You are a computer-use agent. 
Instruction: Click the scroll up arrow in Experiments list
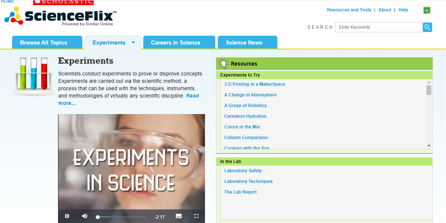tap(429, 82)
